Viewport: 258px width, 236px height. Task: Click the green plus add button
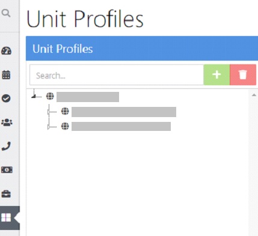click(x=217, y=75)
